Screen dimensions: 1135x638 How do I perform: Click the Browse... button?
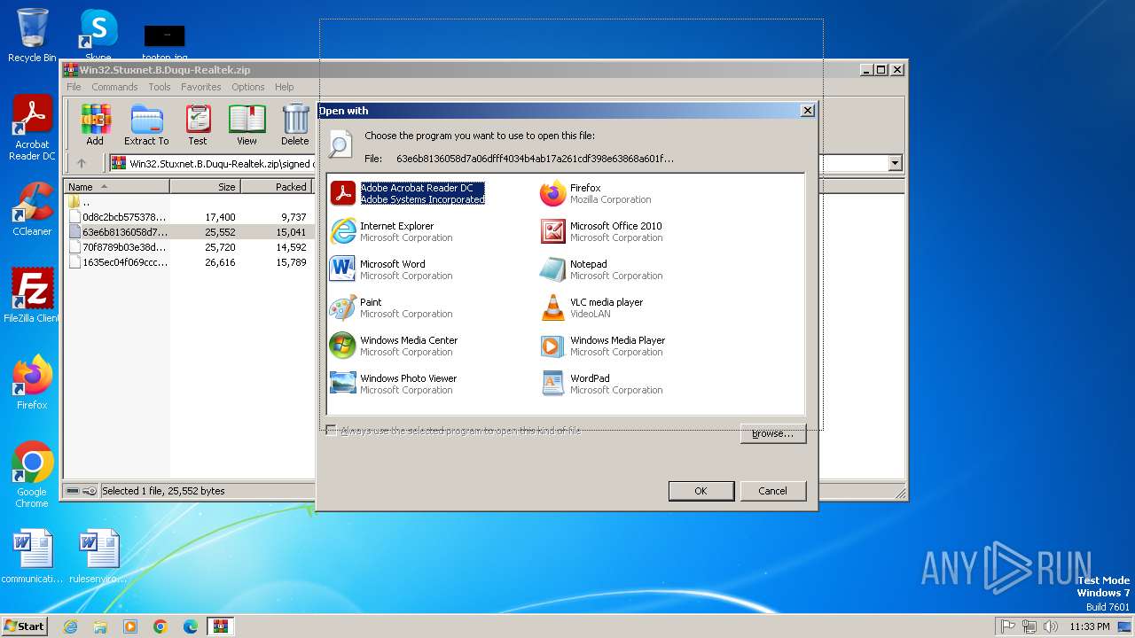772,433
